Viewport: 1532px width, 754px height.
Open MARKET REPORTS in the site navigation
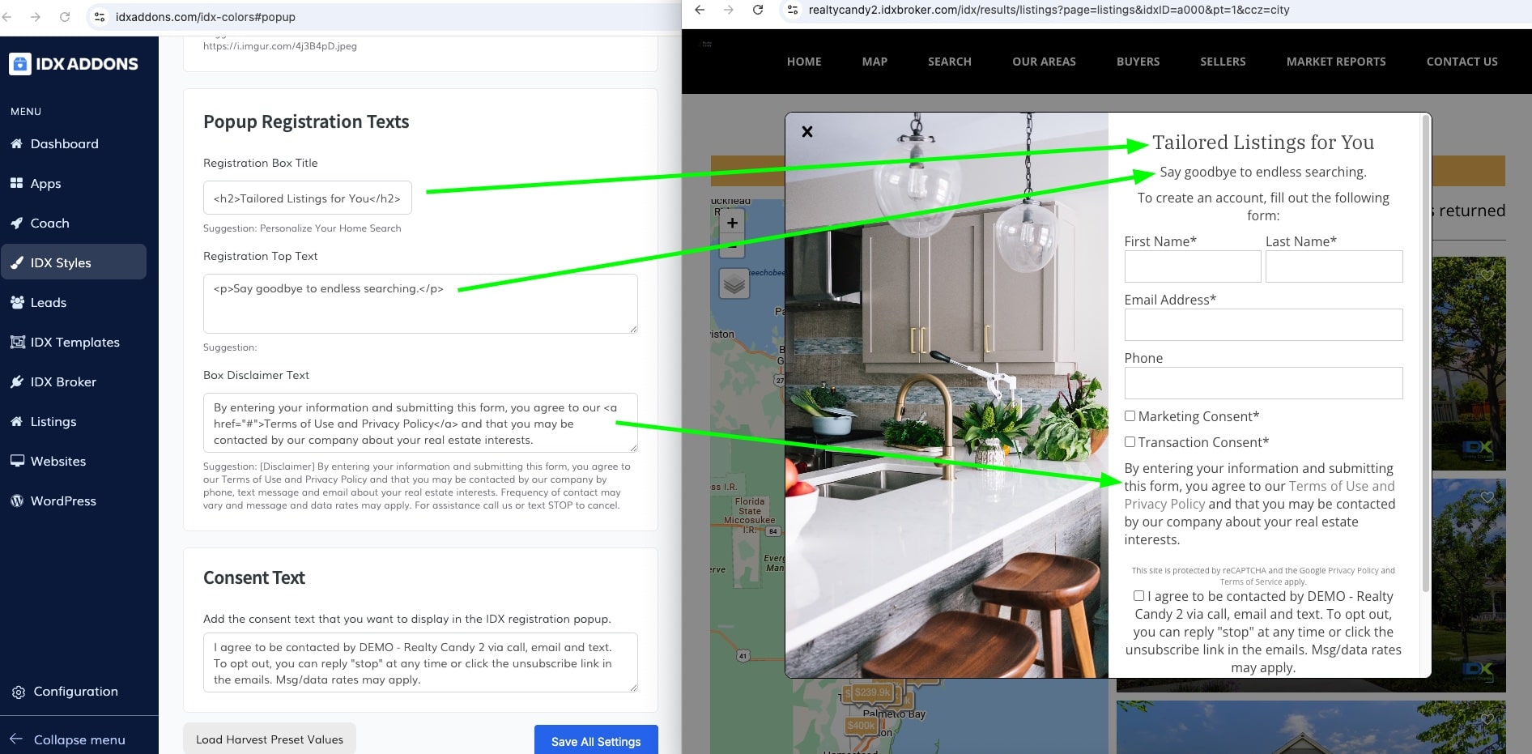tap(1336, 62)
